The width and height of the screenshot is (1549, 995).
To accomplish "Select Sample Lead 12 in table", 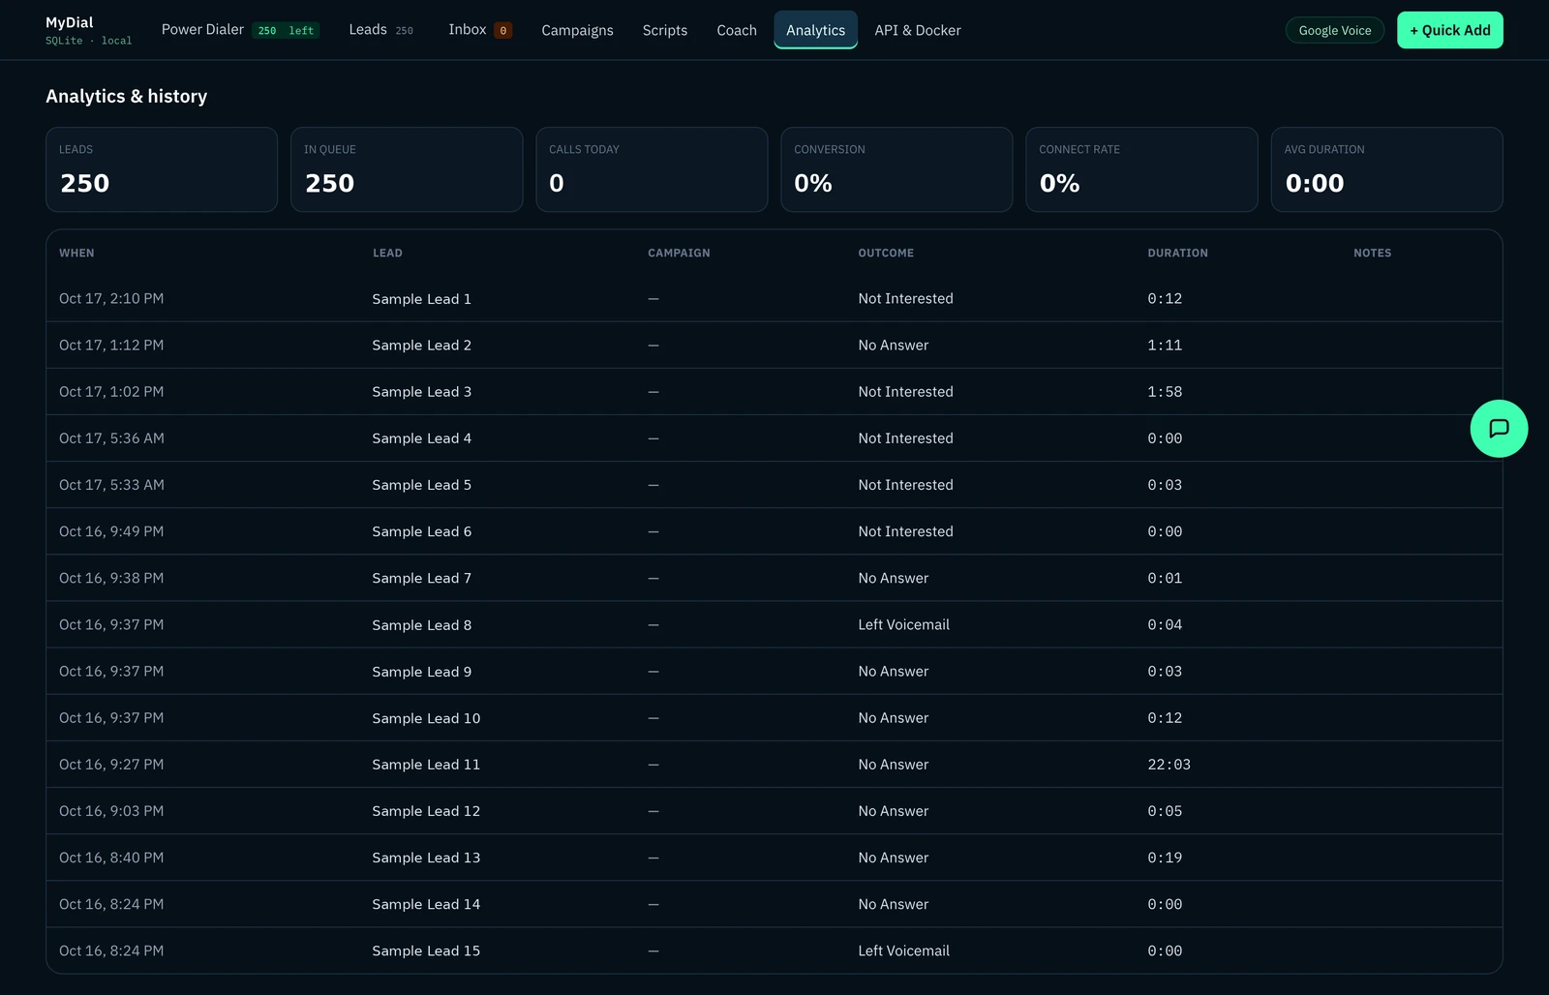I will click(426, 811).
